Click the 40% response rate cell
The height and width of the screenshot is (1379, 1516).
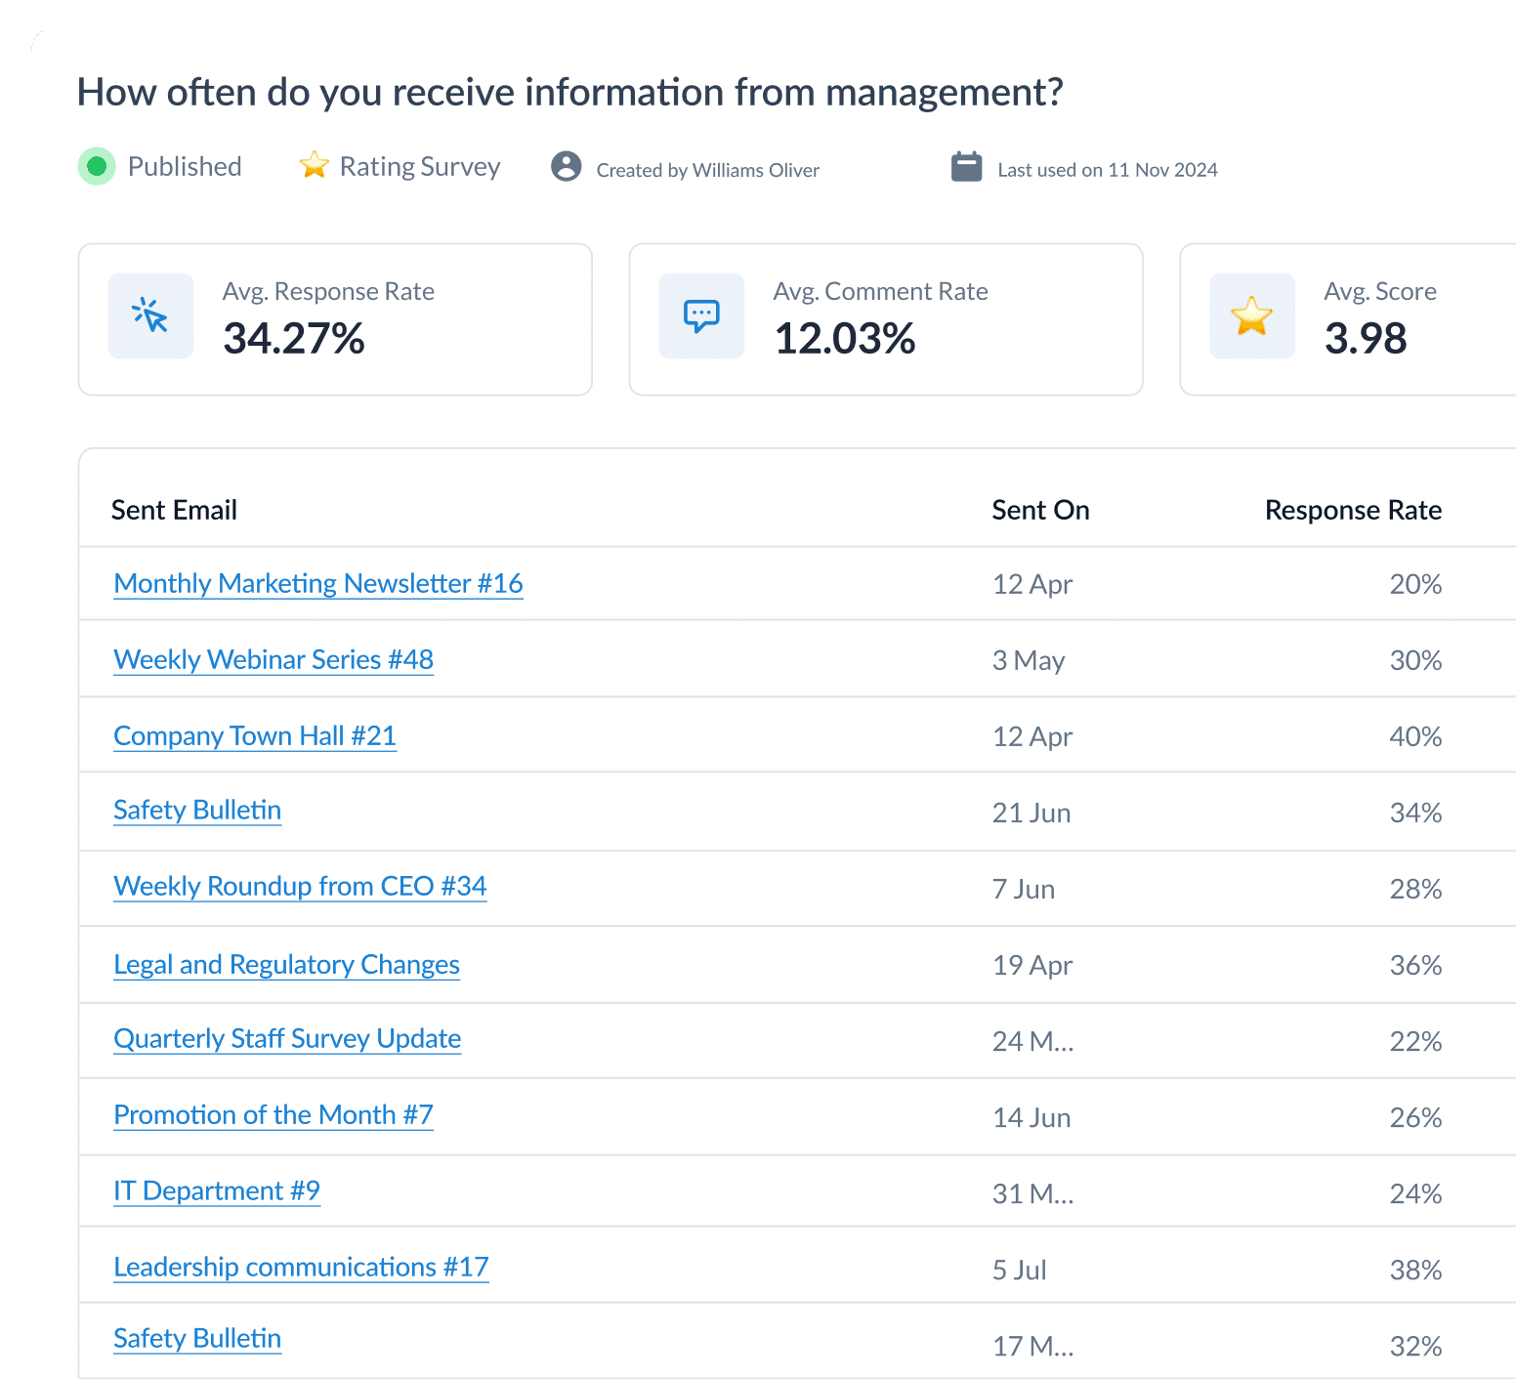(1415, 736)
